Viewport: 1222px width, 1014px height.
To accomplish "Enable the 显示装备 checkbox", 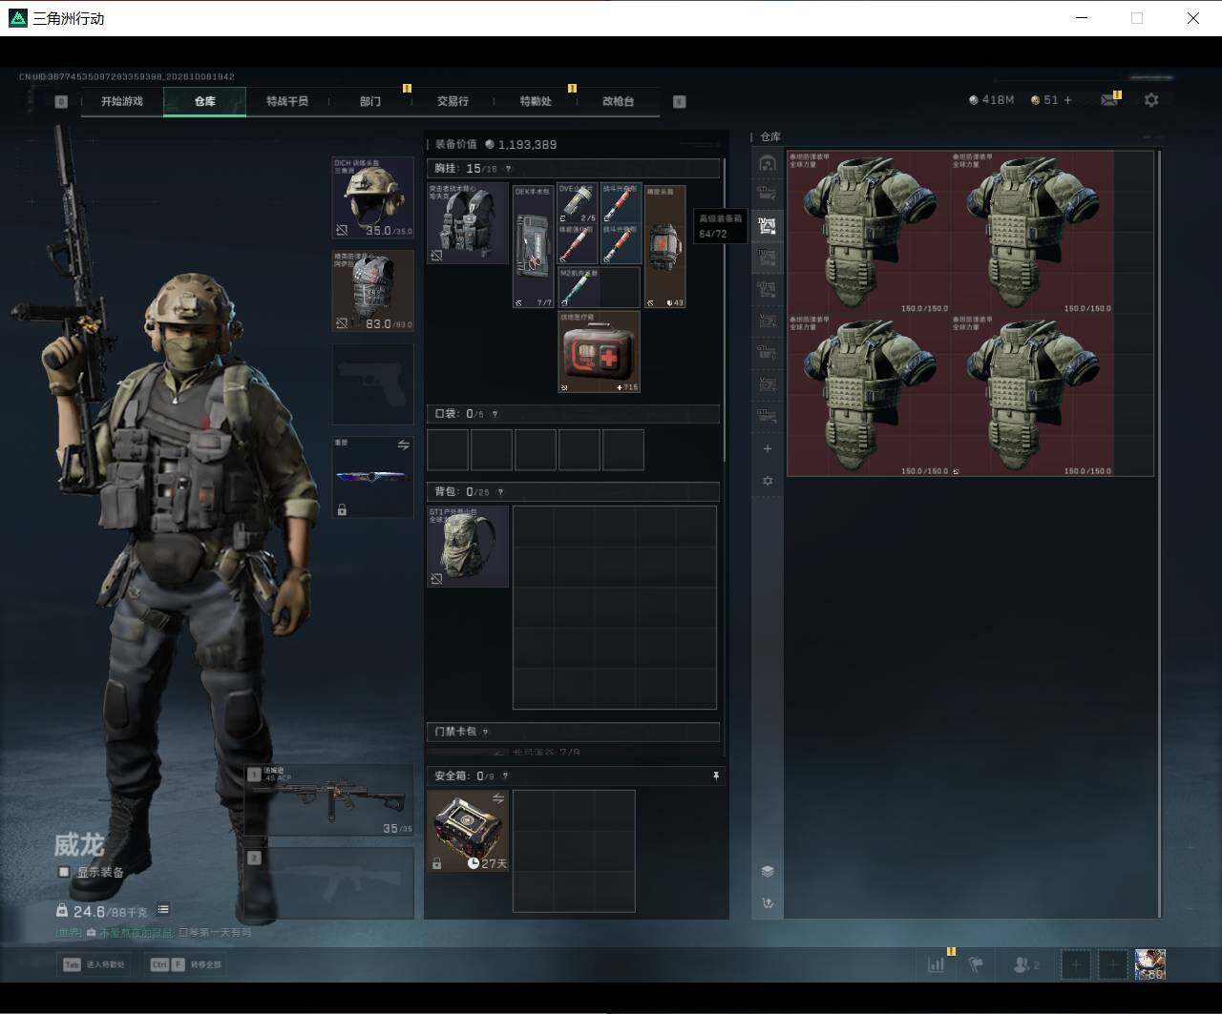I will (x=64, y=872).
